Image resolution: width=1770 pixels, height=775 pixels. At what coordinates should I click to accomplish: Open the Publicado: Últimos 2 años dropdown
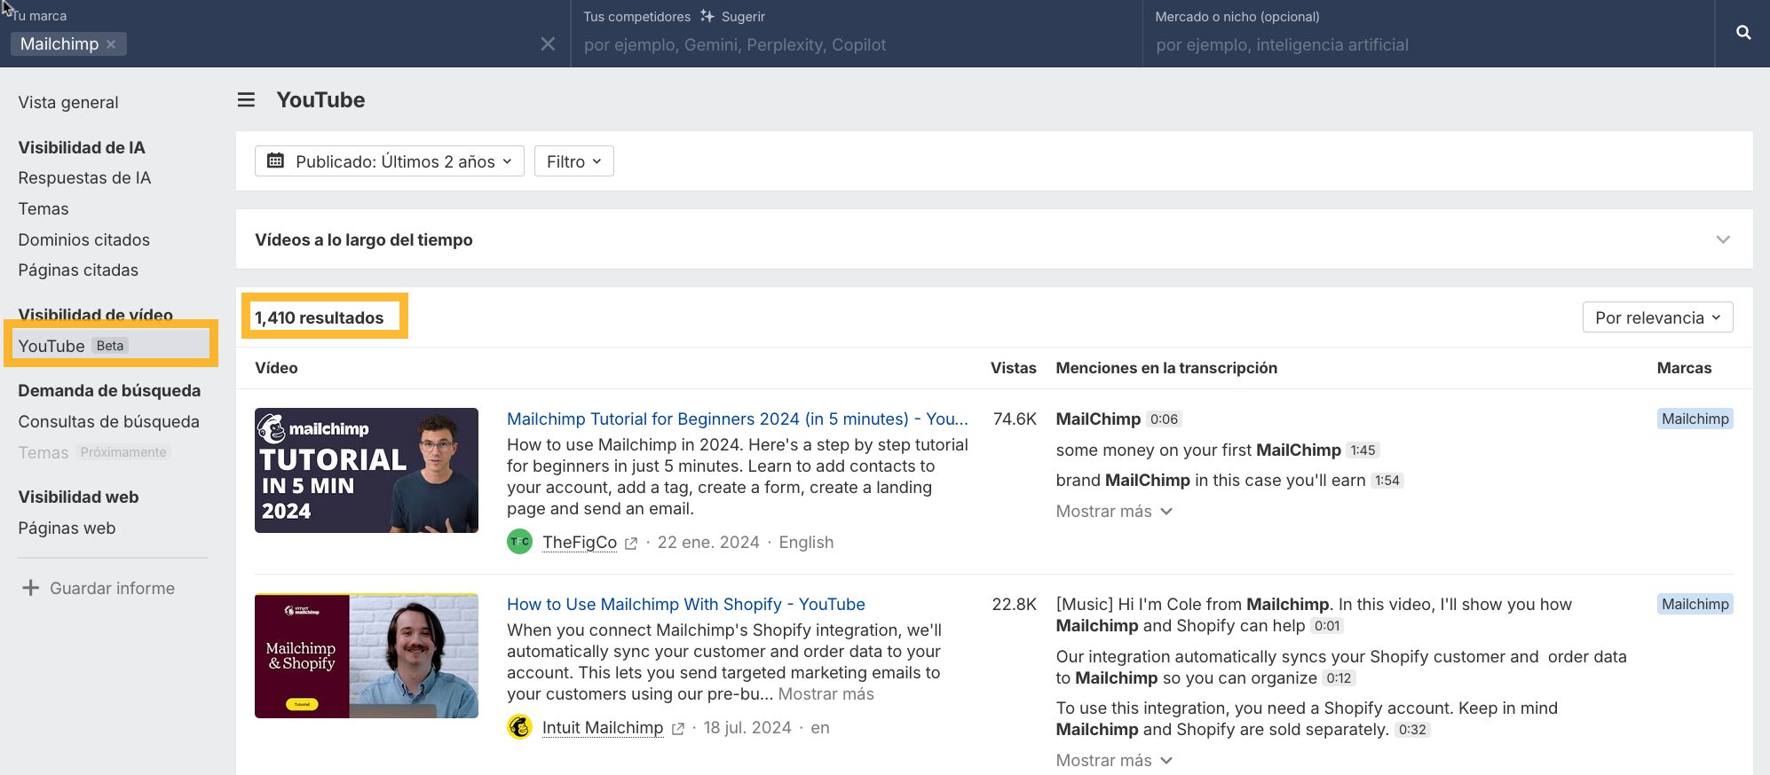pos(389,161)
